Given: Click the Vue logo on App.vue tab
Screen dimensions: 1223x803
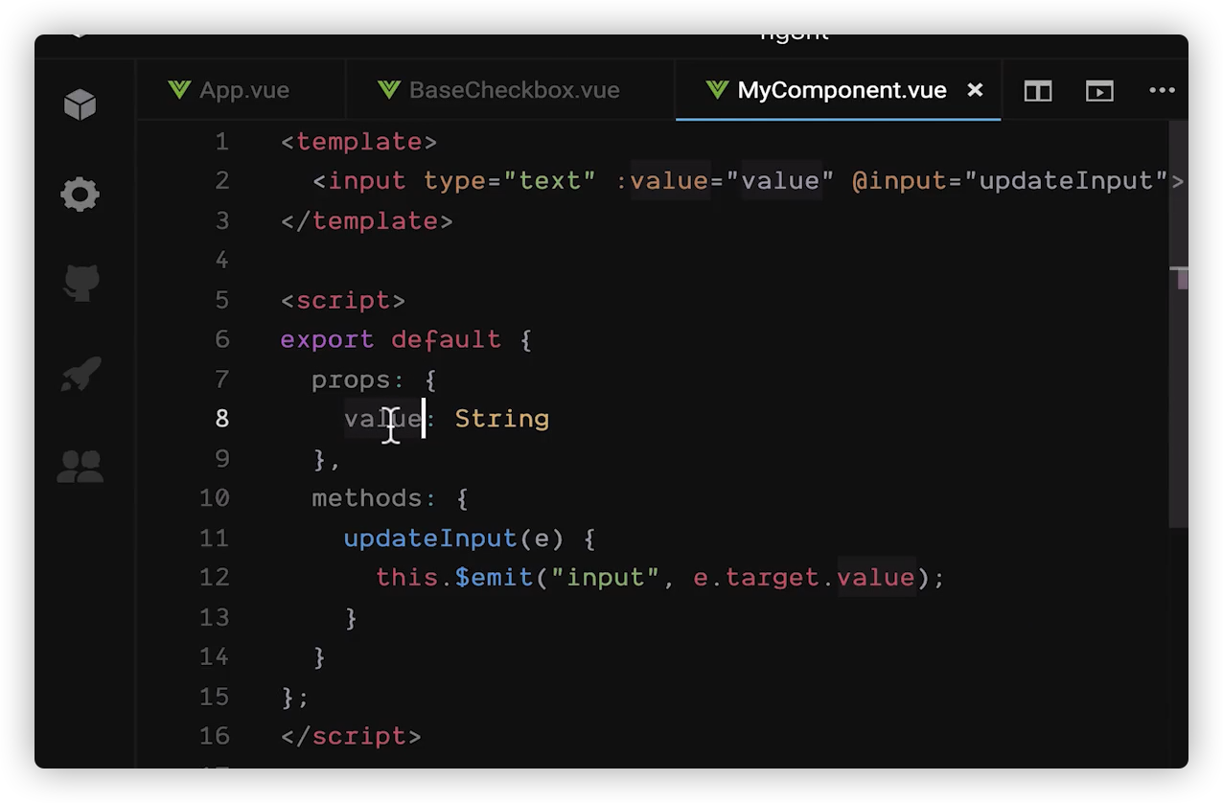Looking at the screenshot, I should pyautogui.click(x=179, y=90).
